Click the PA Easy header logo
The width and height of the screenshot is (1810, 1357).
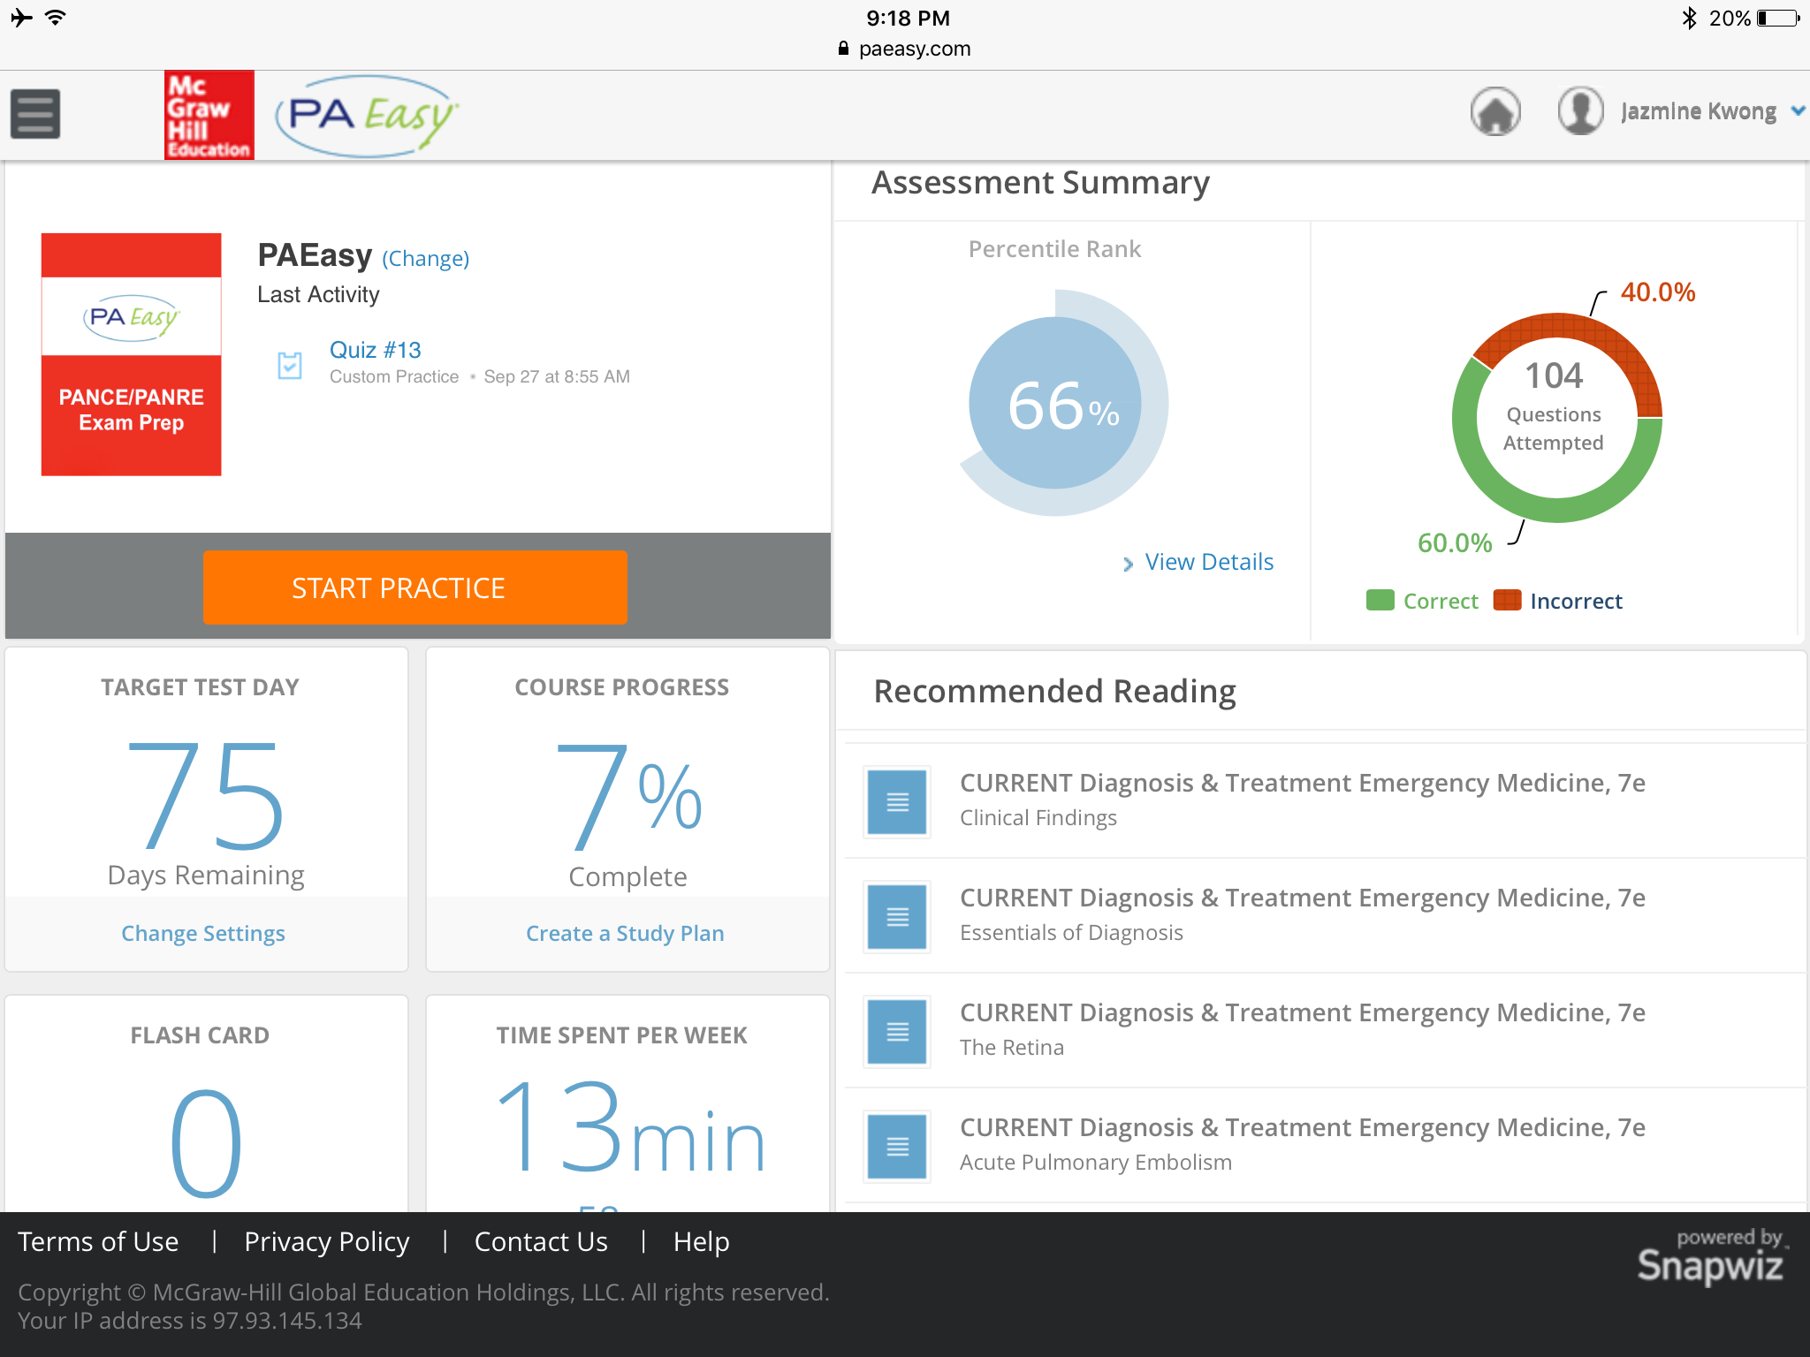[x=367, y=116]
